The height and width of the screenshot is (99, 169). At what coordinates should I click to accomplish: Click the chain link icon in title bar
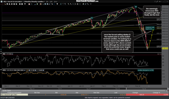click(157, 2)
